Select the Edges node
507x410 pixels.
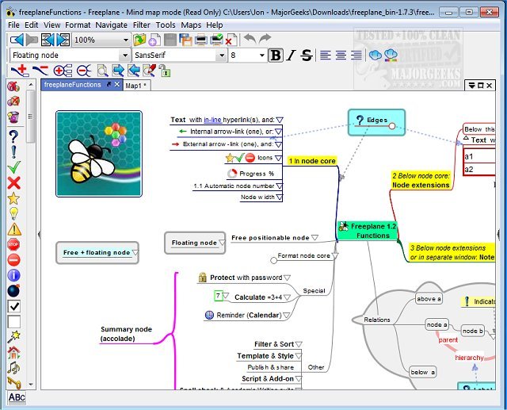[x=376, y=122]
